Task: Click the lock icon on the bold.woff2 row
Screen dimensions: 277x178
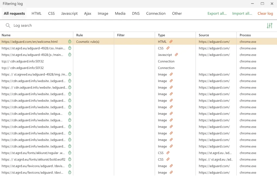Action: [70, 159]
